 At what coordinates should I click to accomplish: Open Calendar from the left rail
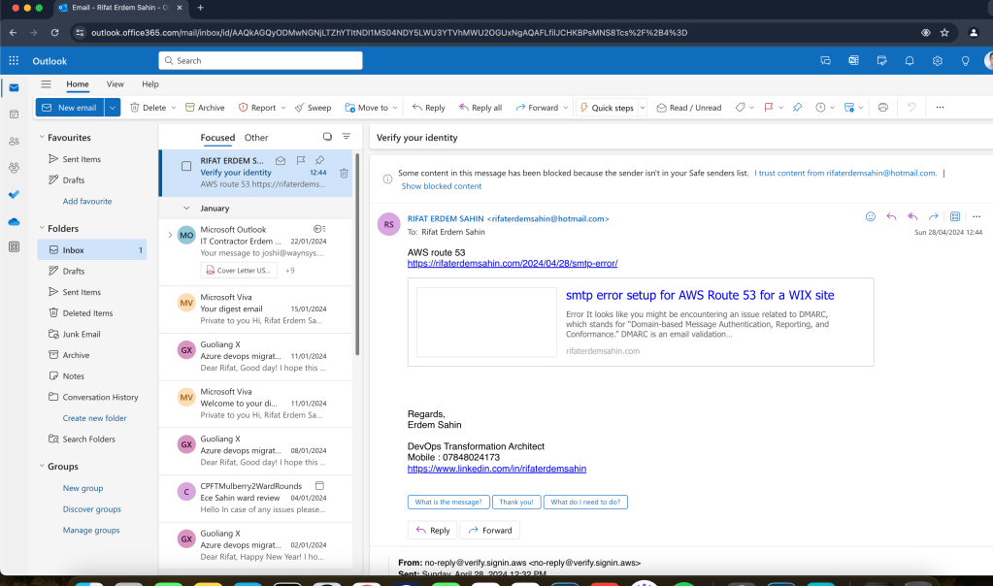14,114
